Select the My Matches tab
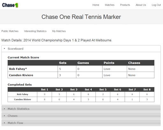The image size is (163, 130). 59,31
